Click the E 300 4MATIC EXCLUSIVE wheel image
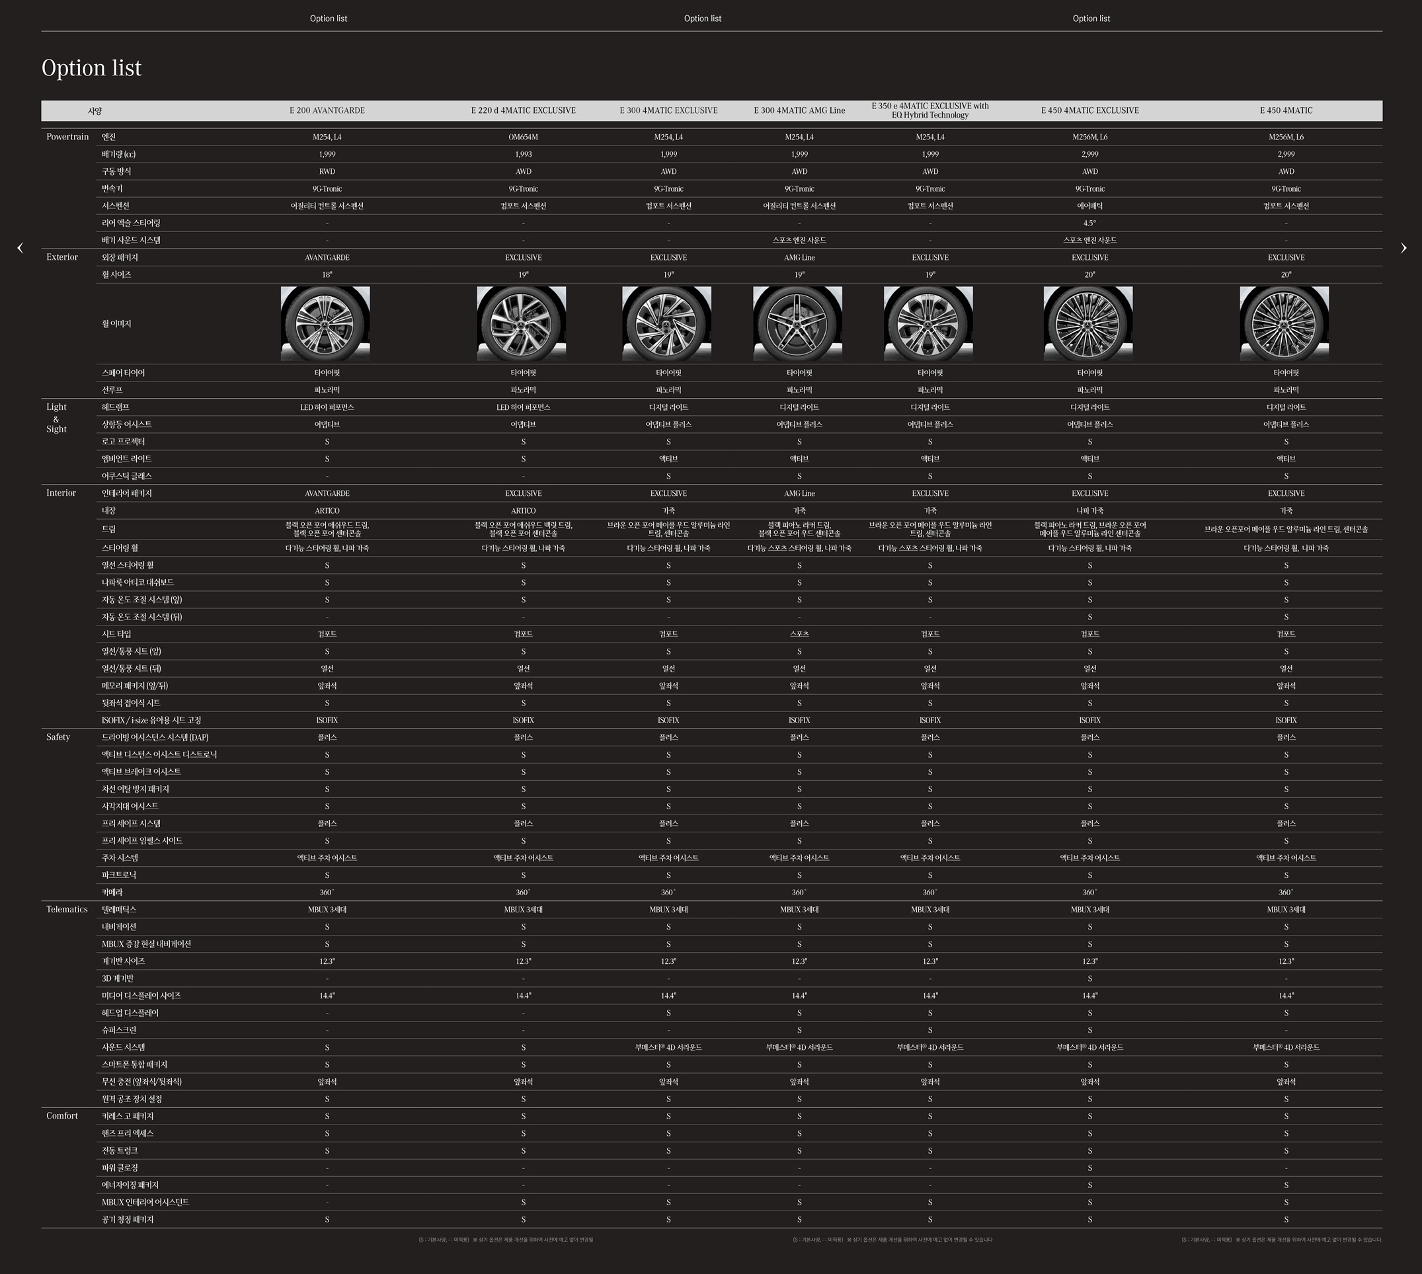Viewport: 1422px width, 1274px height. point(667,323)
